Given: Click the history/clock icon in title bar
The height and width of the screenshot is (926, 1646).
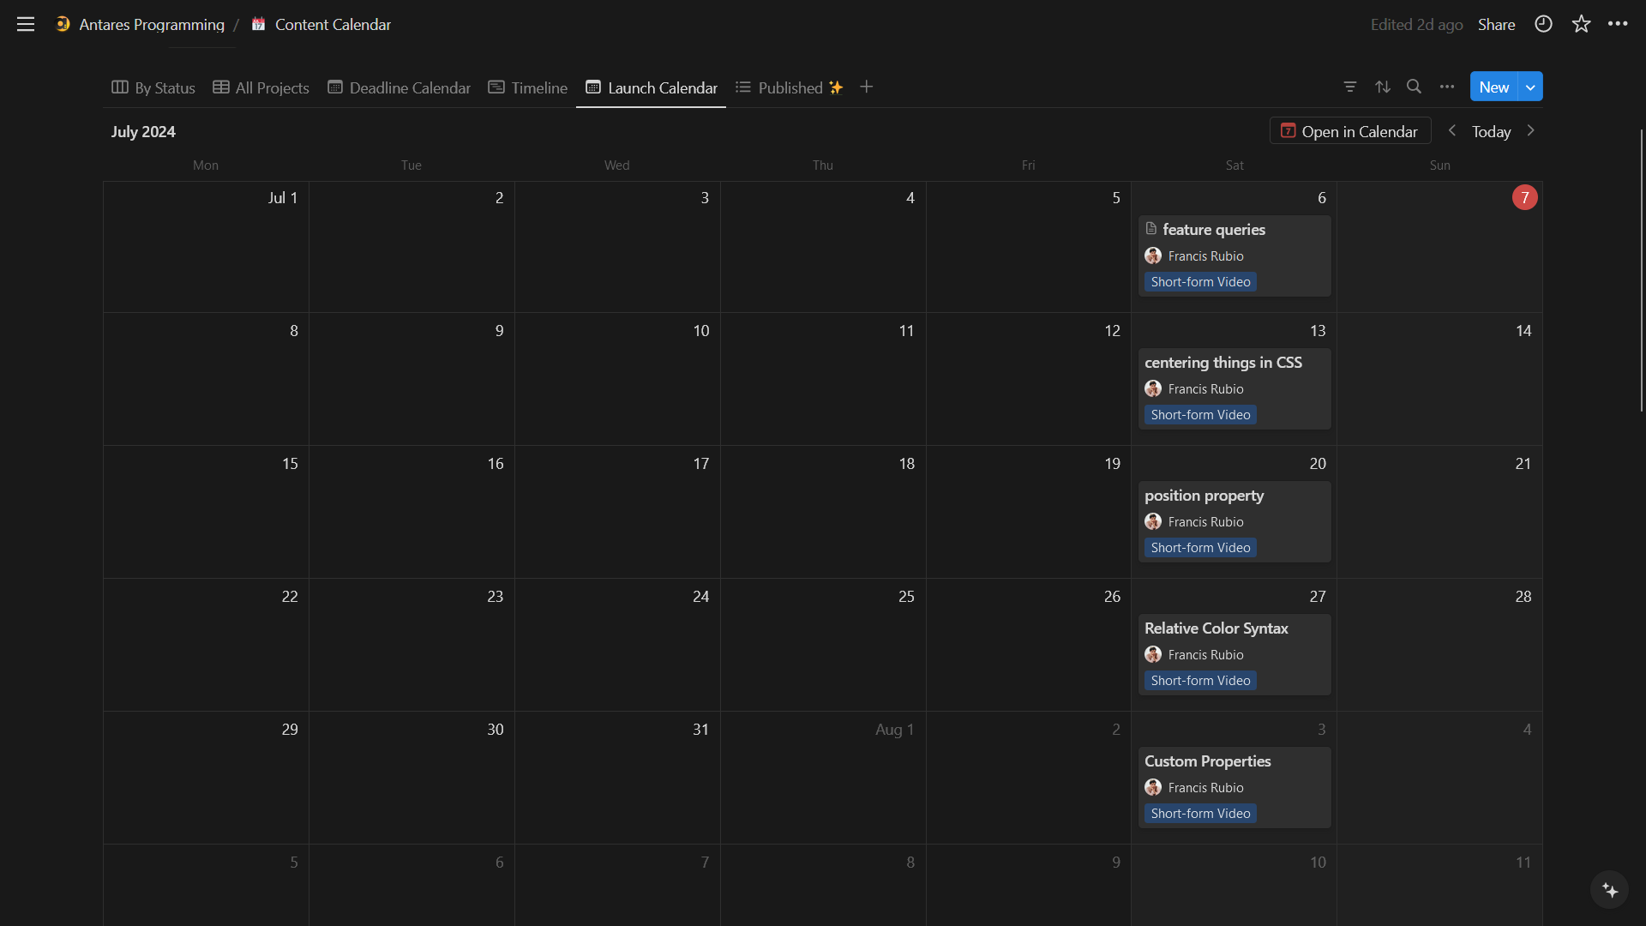Looking at the screenshot, I should (x=1544, y=24).
